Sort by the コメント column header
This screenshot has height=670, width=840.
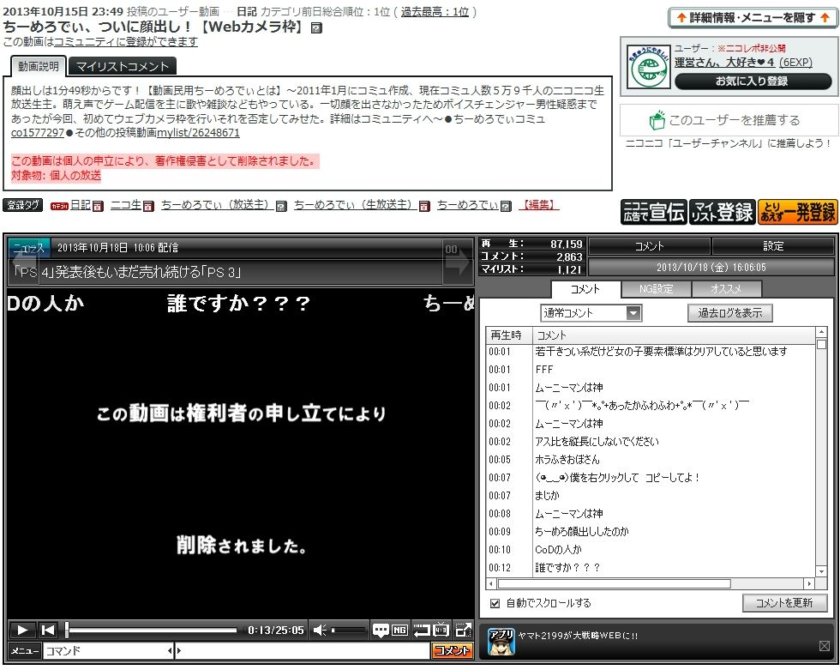[x=674, y=335]
